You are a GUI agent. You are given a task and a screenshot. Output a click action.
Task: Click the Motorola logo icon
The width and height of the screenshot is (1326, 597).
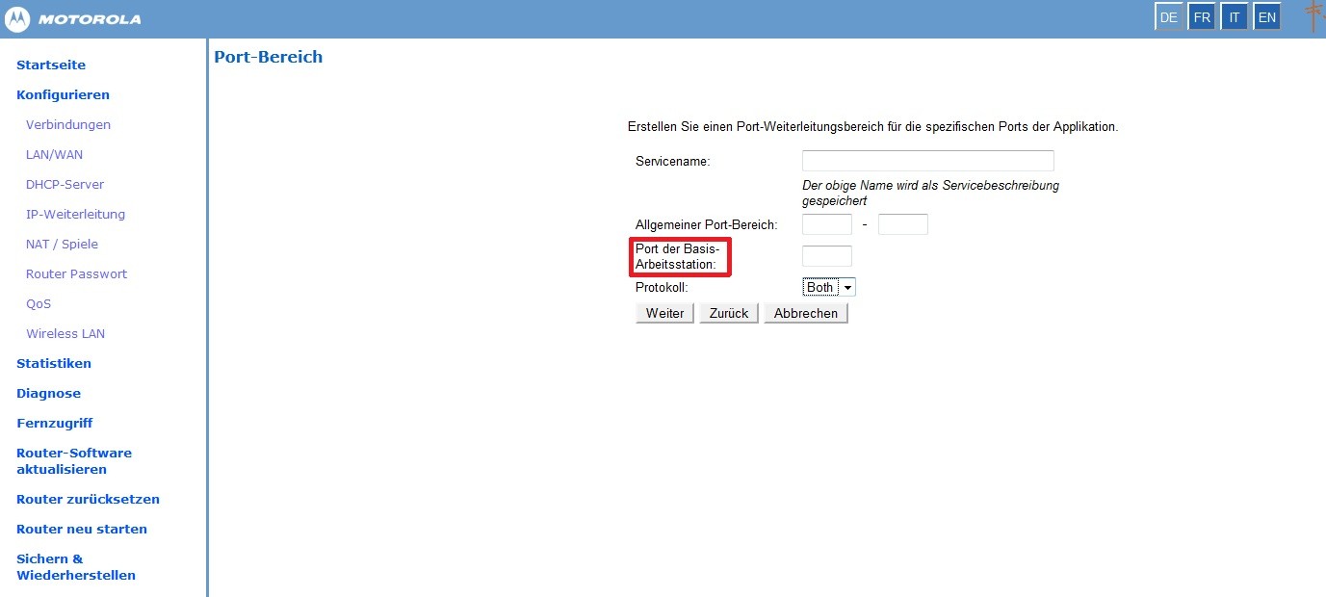point(17,19)
